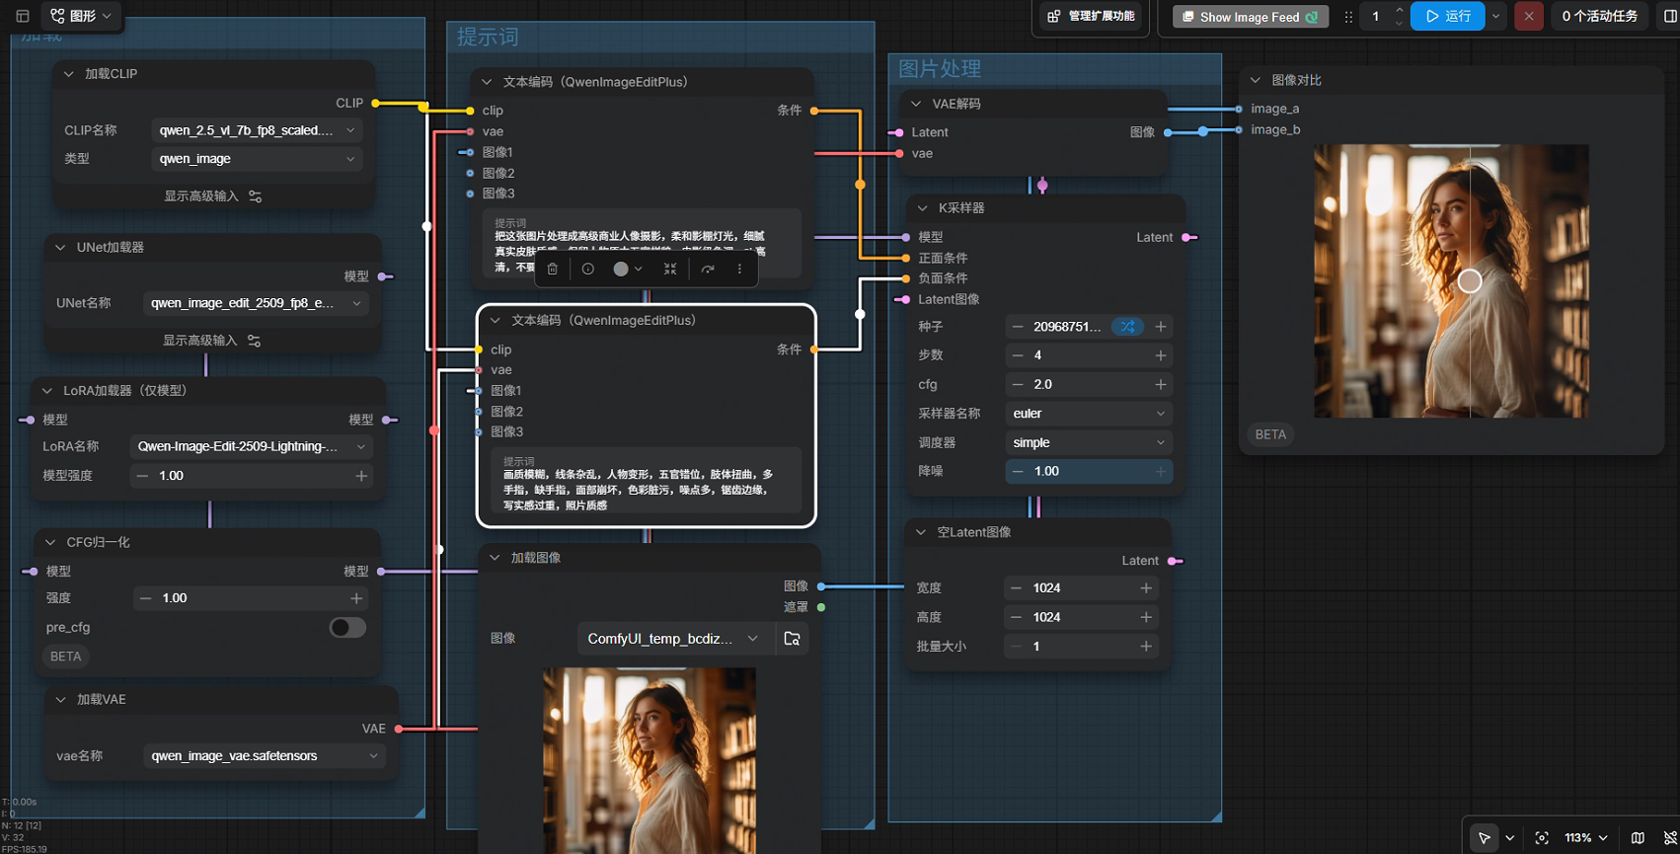The width and height of the screenshot is (1680, 854).
Task: Click the 运行 run button
Action: (x=1448, y=17)
